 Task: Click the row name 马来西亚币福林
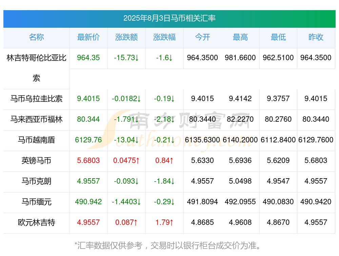pos(36,119)
